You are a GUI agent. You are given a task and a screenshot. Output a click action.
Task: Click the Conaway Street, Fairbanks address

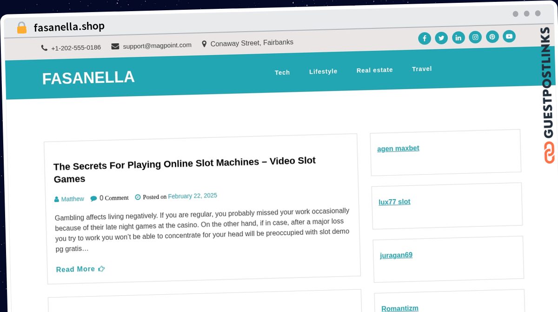252,43
